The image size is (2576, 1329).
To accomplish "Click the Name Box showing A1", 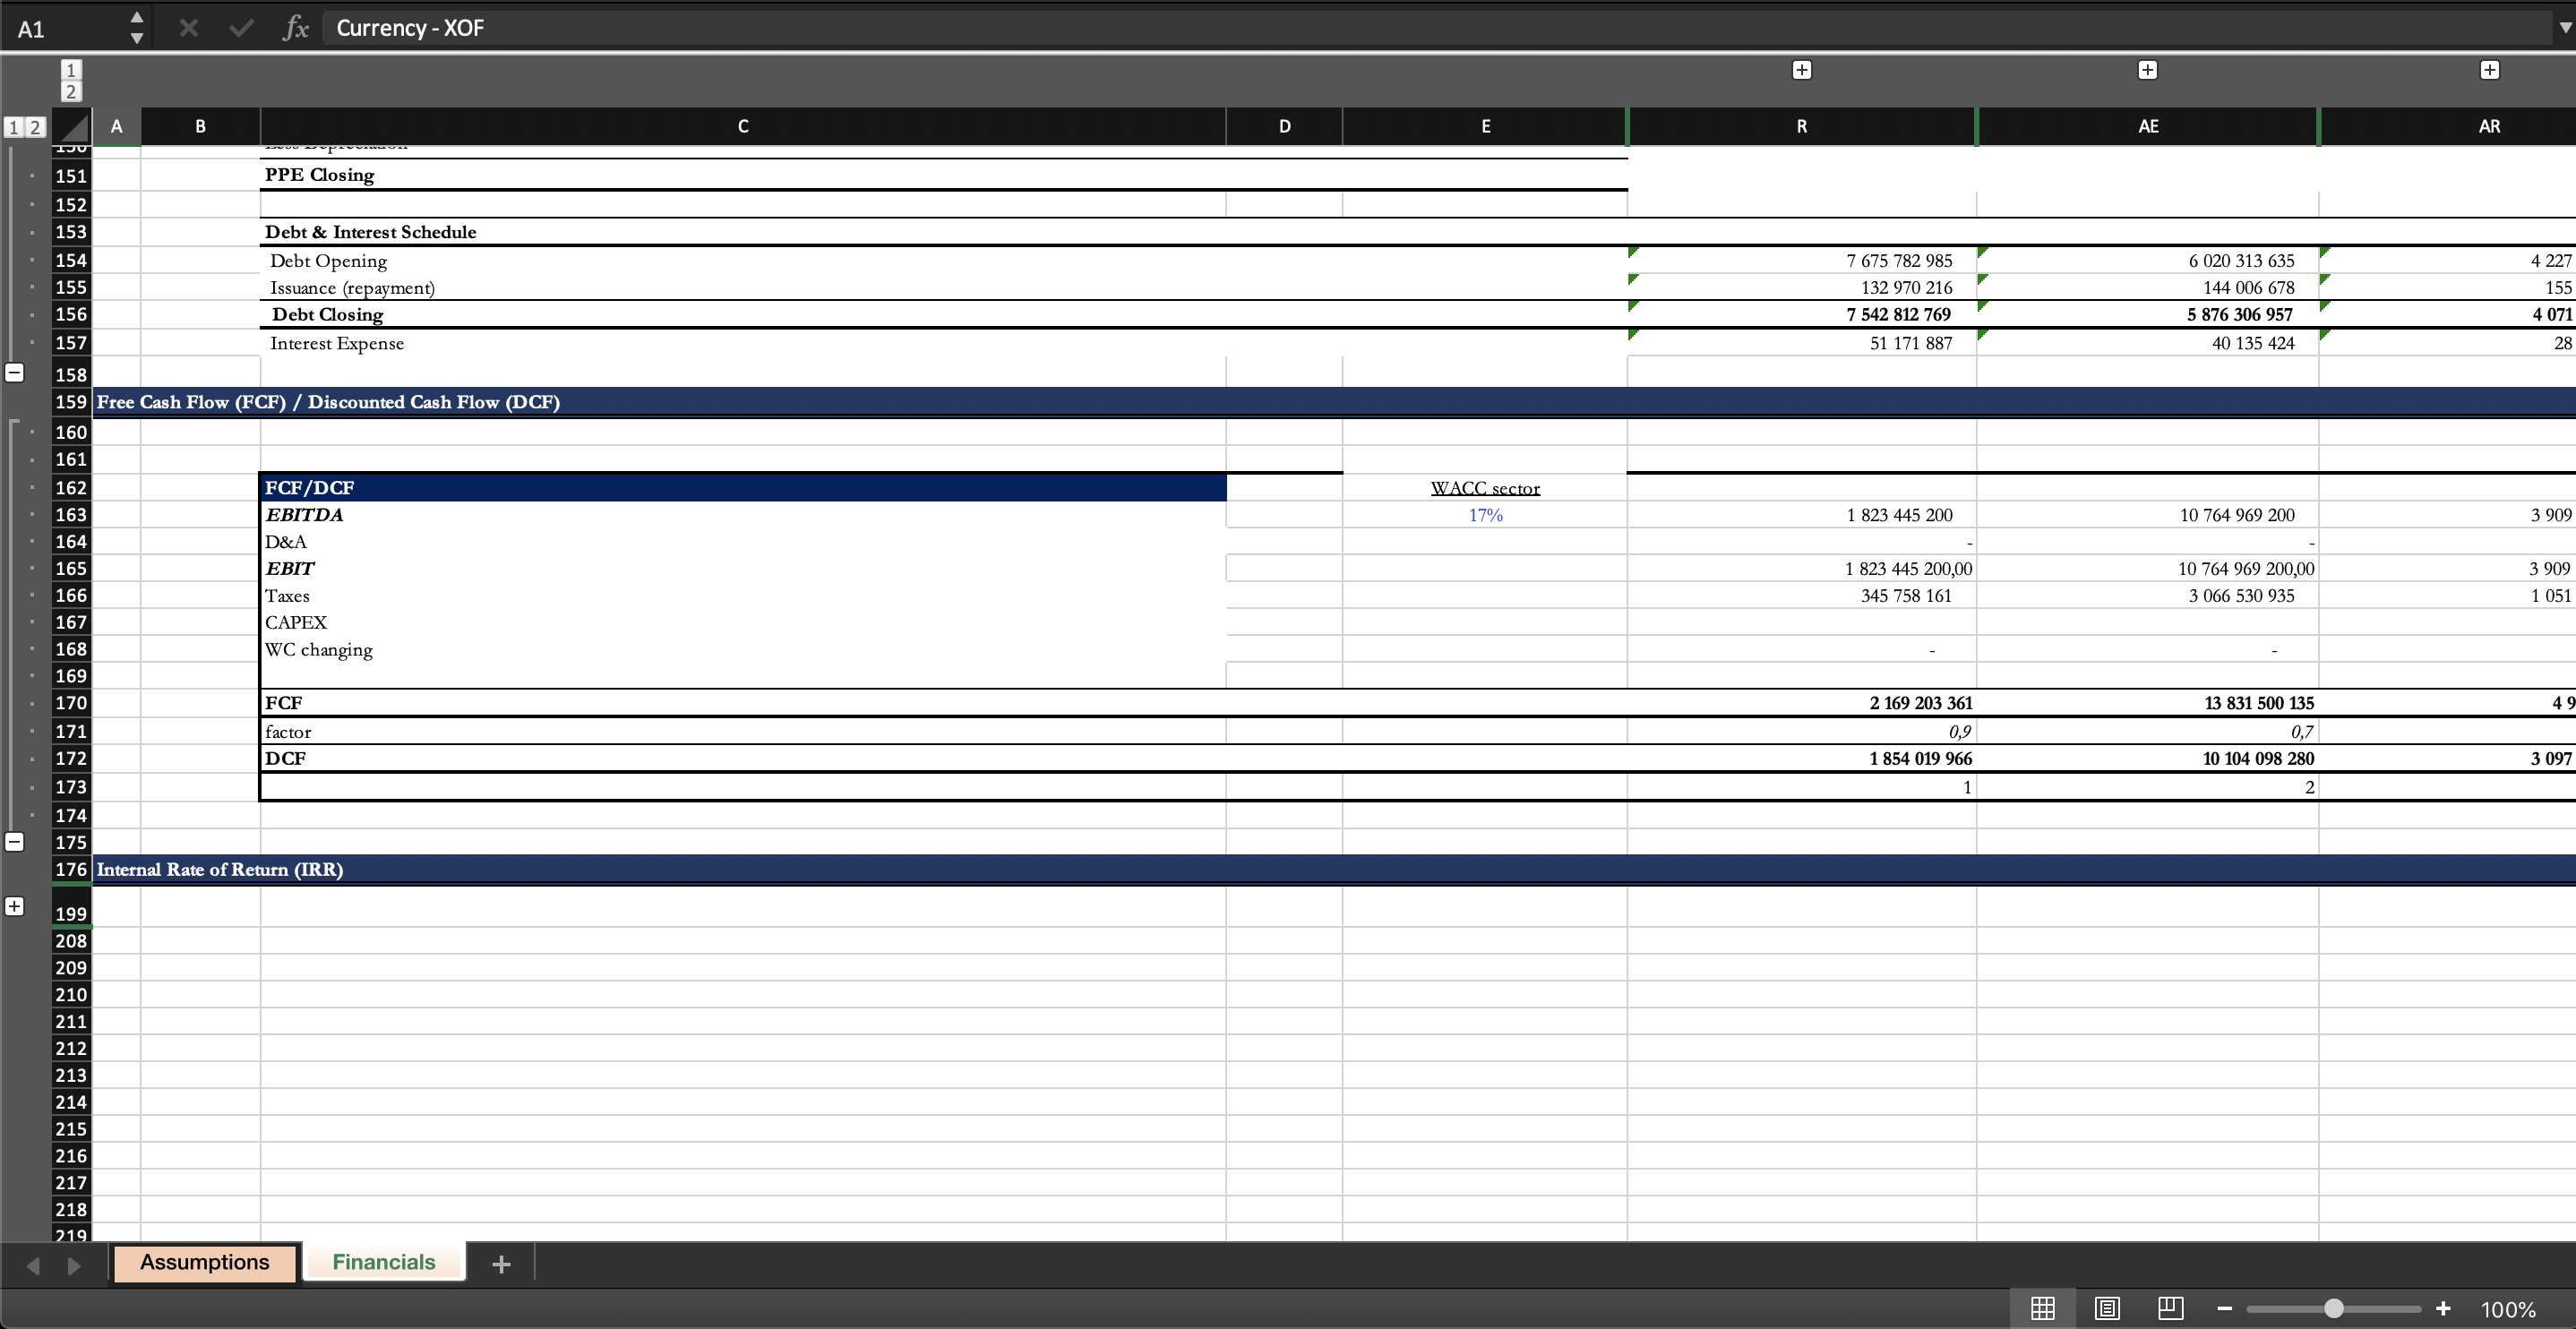I will (30, 27).
